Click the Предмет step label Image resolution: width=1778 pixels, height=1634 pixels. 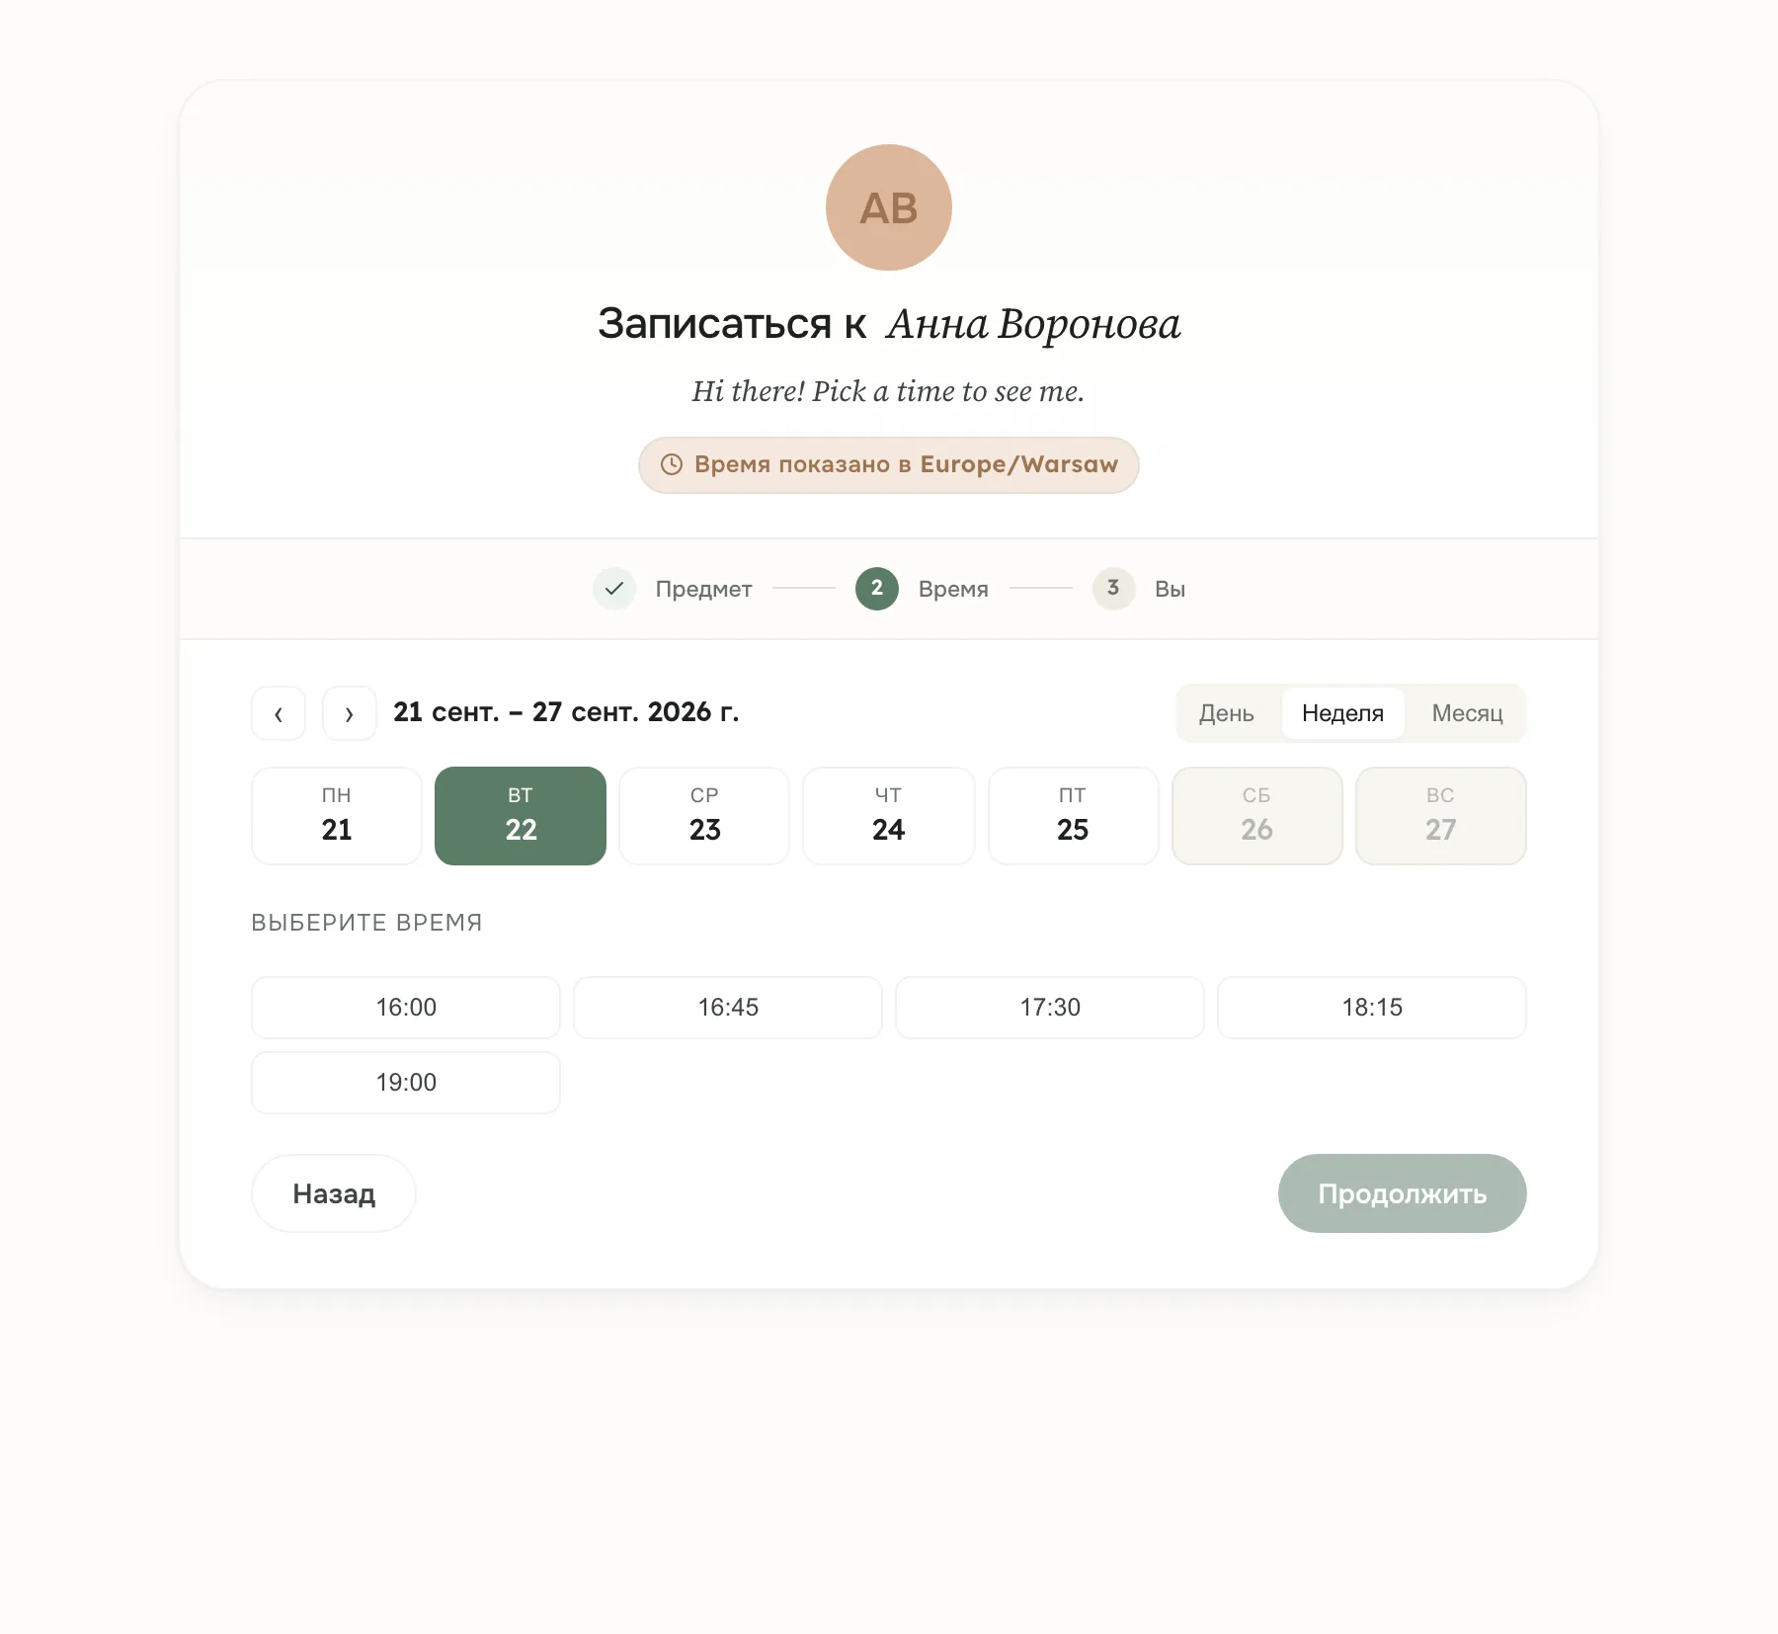click(x=704, y=589)
